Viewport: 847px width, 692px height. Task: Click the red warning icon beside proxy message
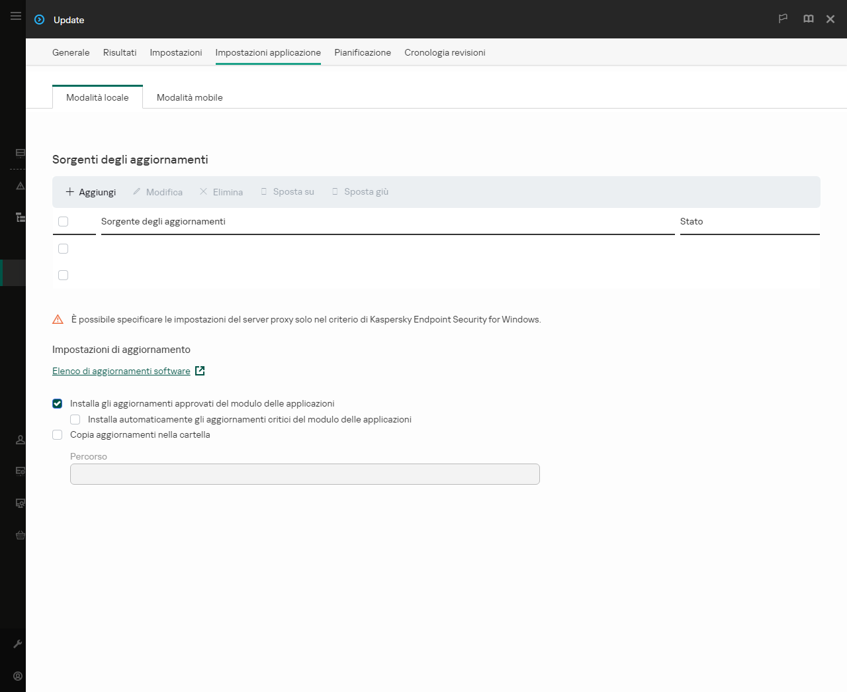58,319
